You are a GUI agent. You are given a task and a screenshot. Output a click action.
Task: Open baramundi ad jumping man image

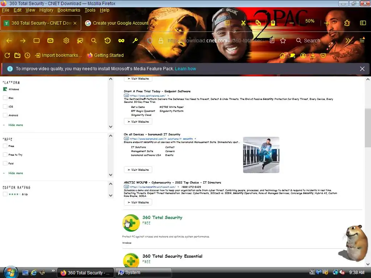pos(261,155)
